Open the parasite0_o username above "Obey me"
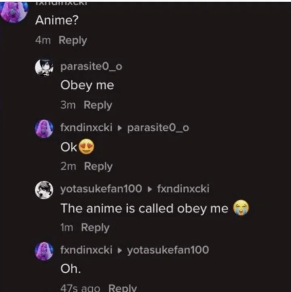The height and width of the screenshot is (292, 291). [91, 67]
